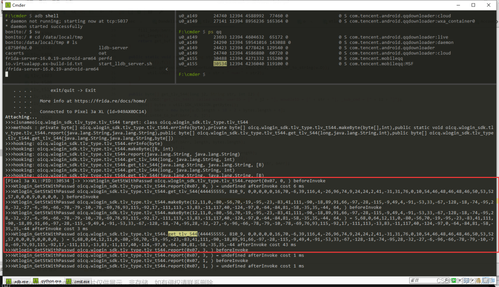Image resolution: width=499 pixels, height=287 pixels.
Task: Click '>>>hooking: ...tlv_t544.errInfo(byte)' line
Action: tap(84, 143)
